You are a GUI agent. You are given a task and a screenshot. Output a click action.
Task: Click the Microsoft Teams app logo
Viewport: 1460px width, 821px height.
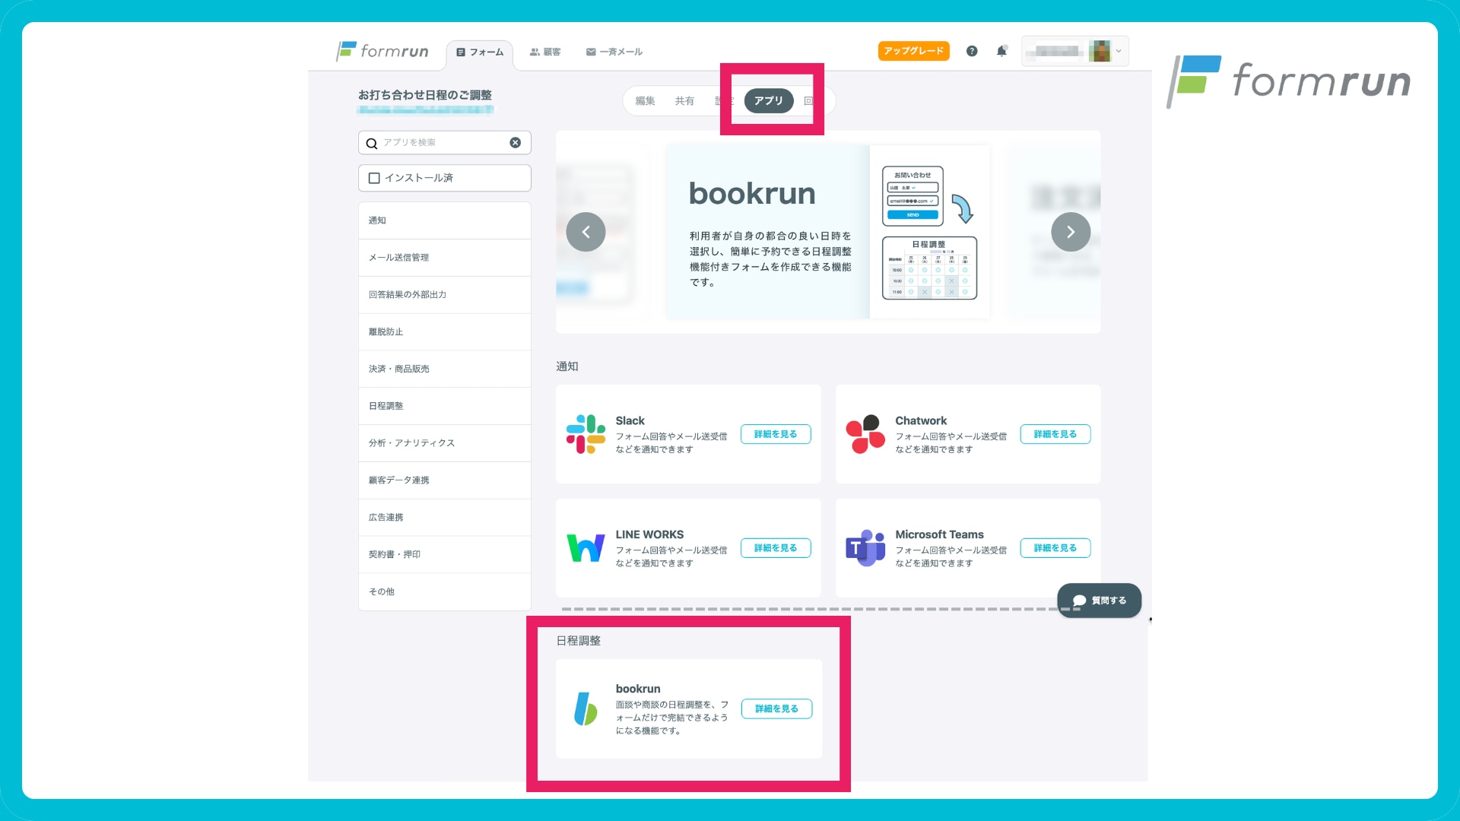coord(865,548)
